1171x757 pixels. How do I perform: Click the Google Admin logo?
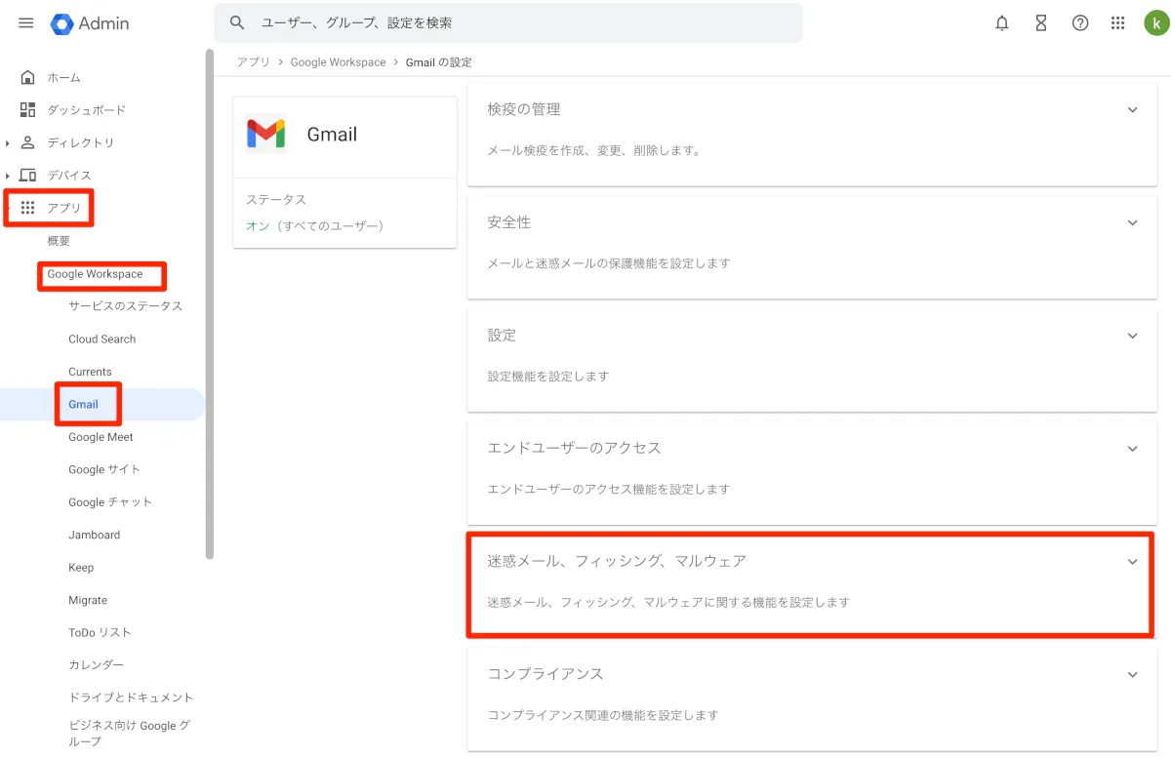pyautogui.click(x=90, y=23)
